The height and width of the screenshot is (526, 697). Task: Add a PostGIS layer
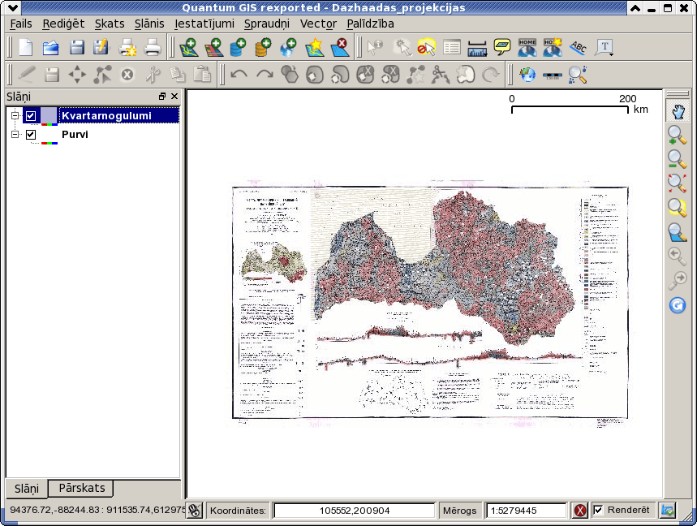pyautogui.click(x=239, y=47)
